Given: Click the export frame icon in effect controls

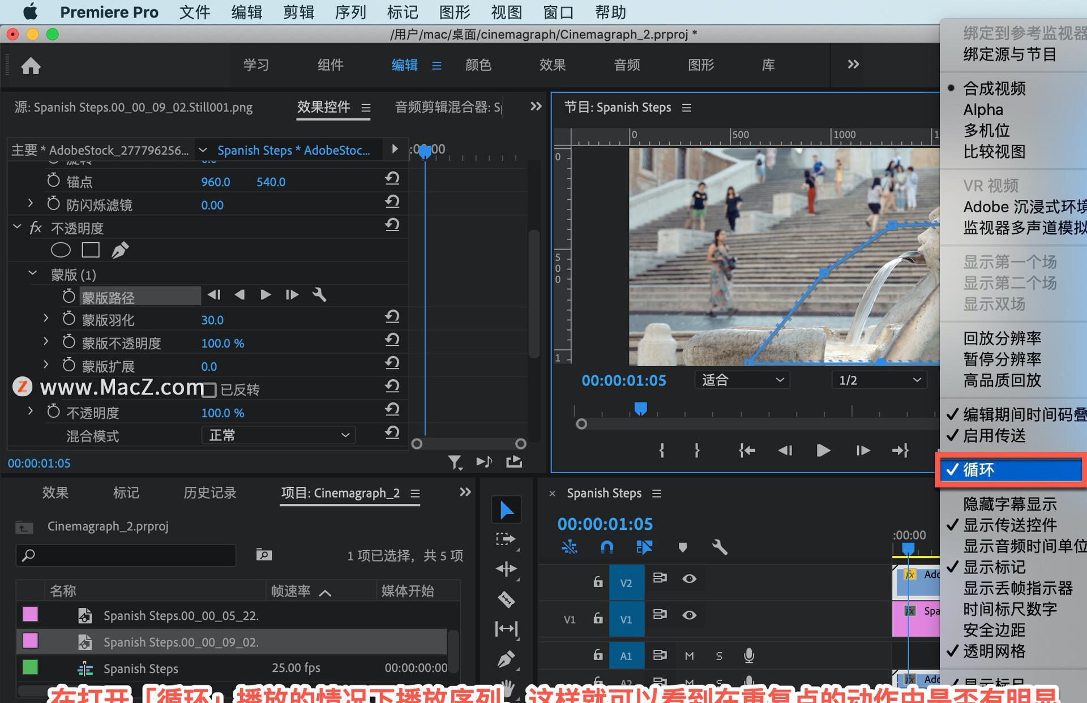Looking at the screenshot, I should (514, 462).
